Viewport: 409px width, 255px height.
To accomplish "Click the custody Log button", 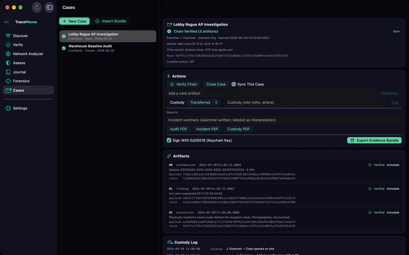I will click(395, 103).
